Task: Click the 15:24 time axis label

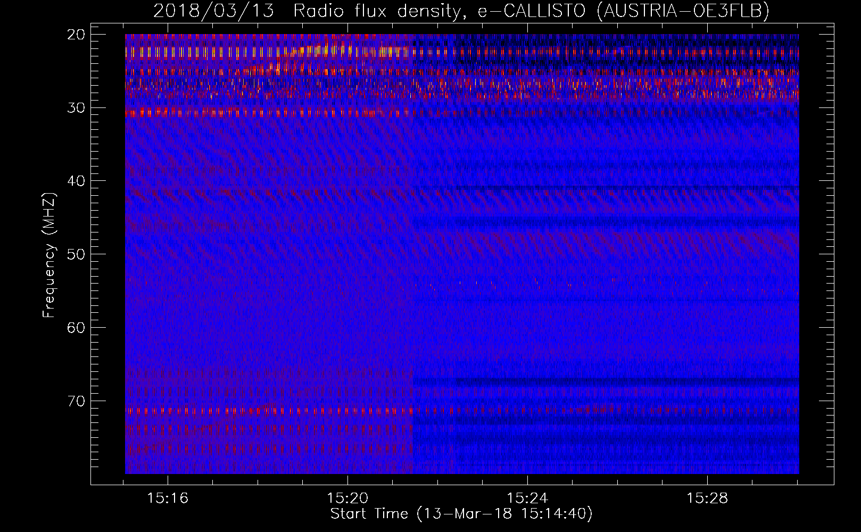Action: [527, 498]
